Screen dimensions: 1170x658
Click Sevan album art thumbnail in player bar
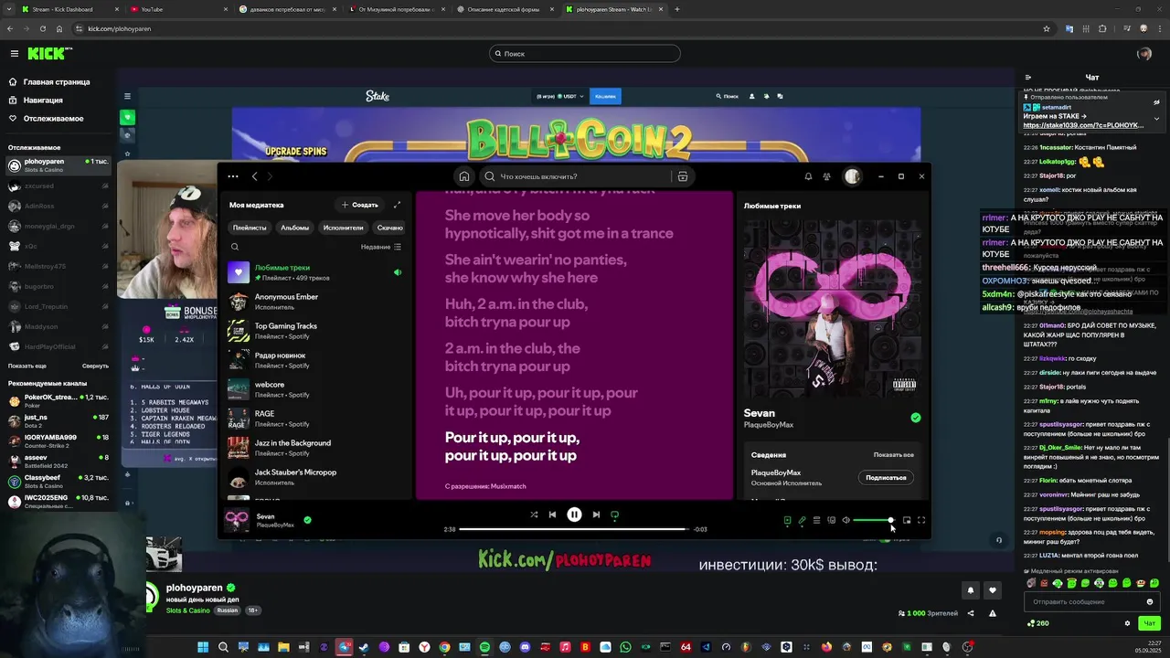point(237,519)
